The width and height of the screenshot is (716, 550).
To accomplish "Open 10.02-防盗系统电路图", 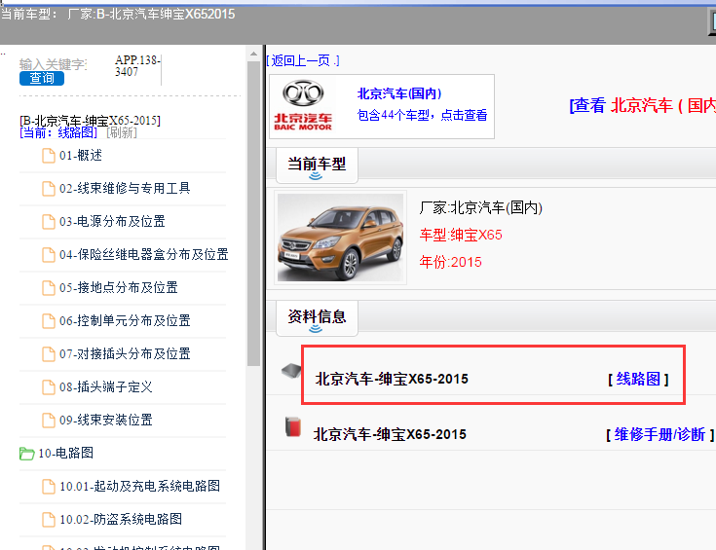I will (121, 520).
